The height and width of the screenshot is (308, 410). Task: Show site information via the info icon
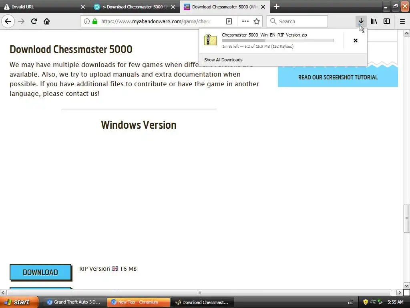(87, 21)
